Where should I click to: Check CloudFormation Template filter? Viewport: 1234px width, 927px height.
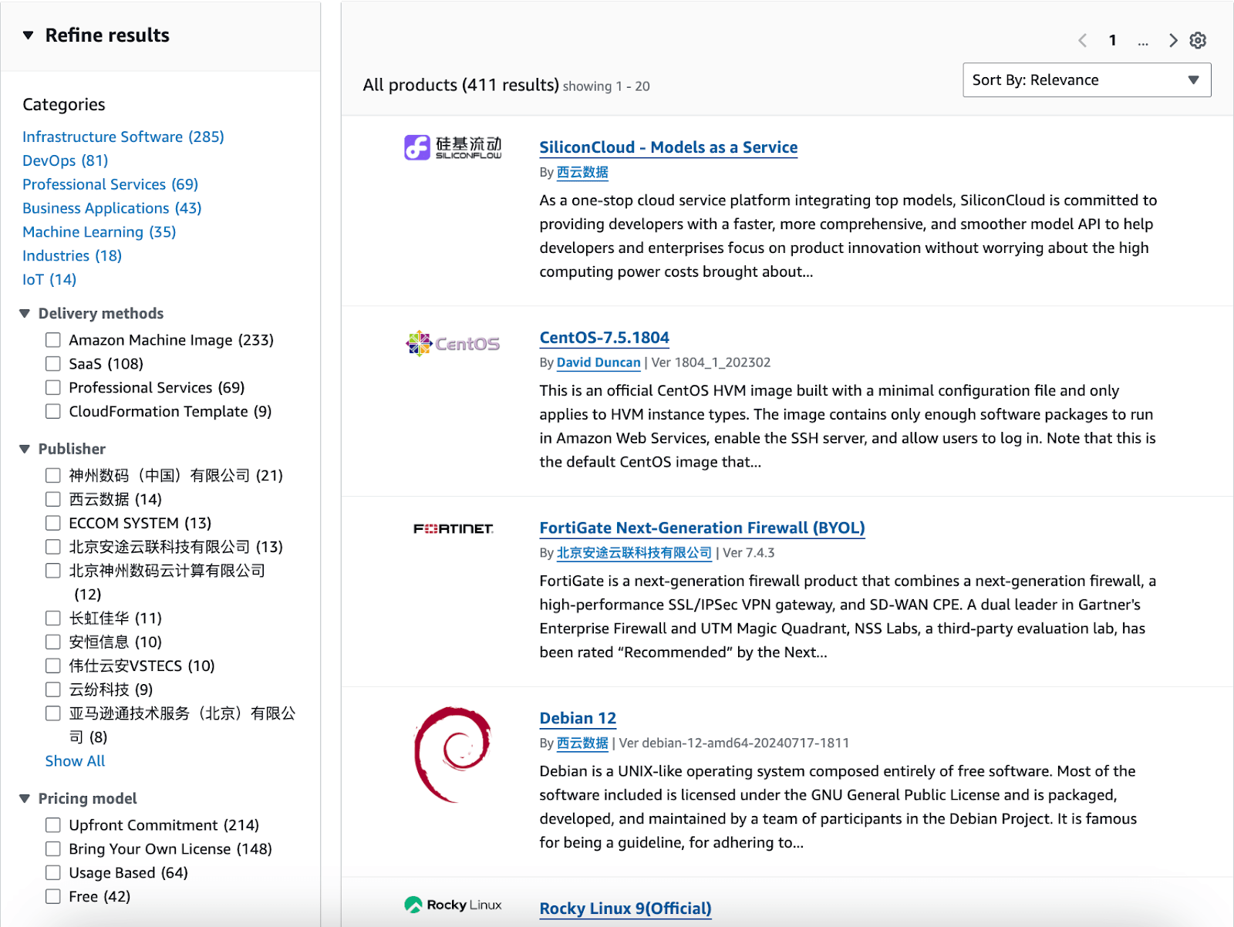click(53, 411)
